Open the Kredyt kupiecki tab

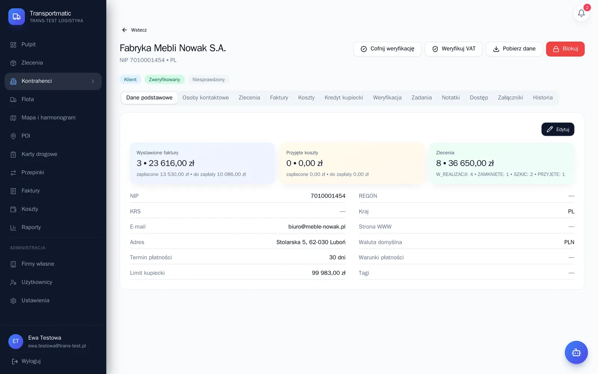[344, 98]
